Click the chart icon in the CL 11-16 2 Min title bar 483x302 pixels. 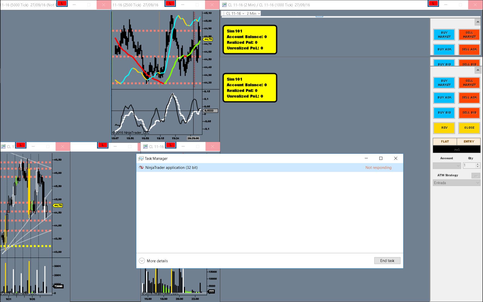click(224, 5)
